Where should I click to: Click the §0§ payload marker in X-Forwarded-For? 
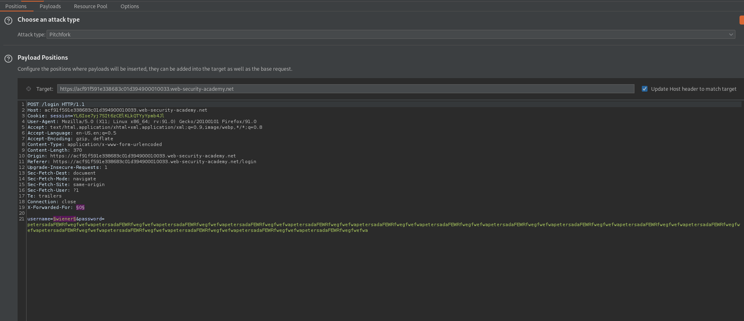(x=80, y=207)
